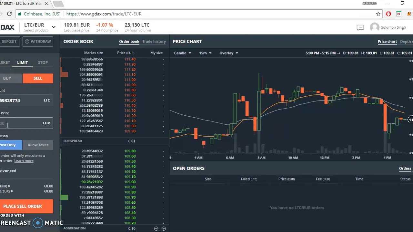Click the My size column header
Image resolution: width=413 pixels, height=232 pixels.
(x=156, y=53)
